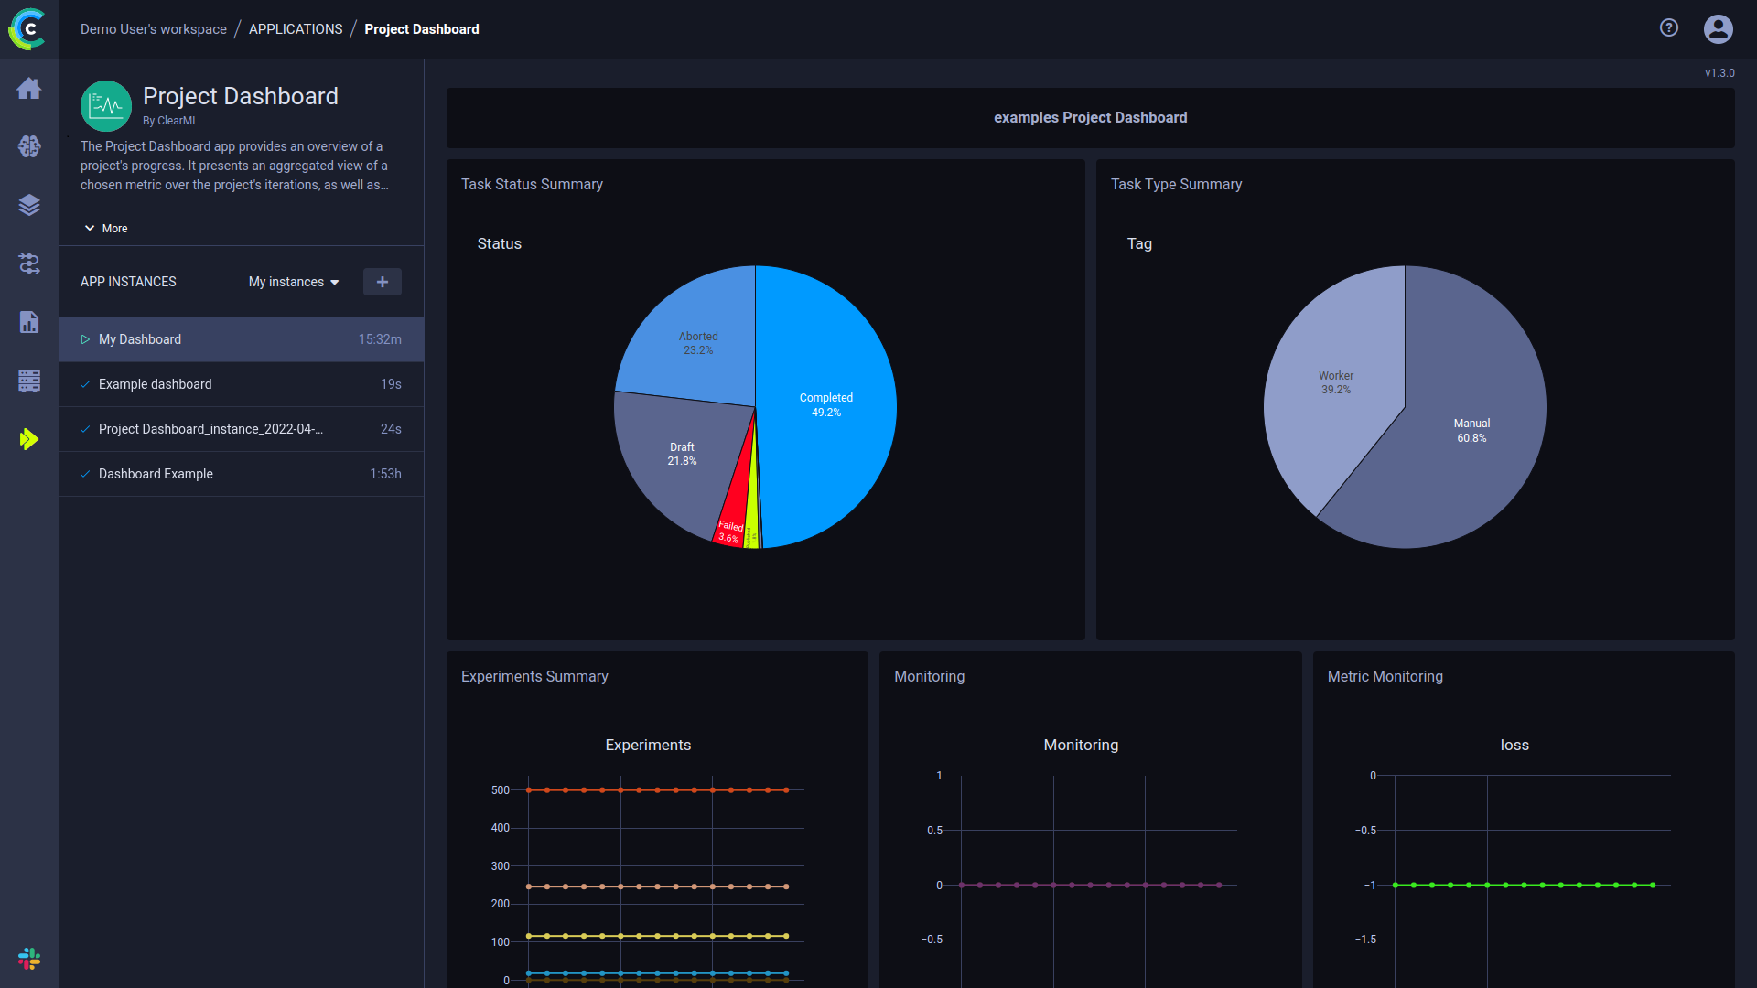Click the add new instance plus button
The height and width of the screenshot is (988, 1757).
point(383,281)
